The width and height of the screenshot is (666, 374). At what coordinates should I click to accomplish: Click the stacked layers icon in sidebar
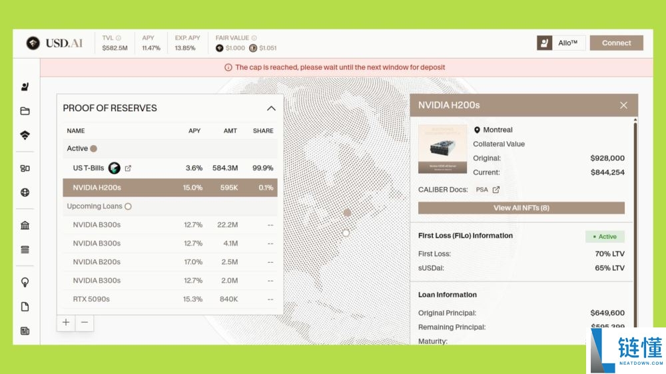[25, 250]
